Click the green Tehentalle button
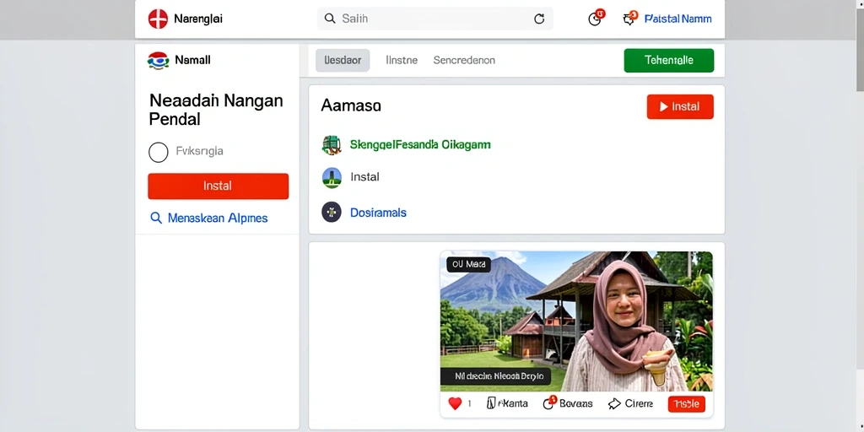 coord(669,61)
